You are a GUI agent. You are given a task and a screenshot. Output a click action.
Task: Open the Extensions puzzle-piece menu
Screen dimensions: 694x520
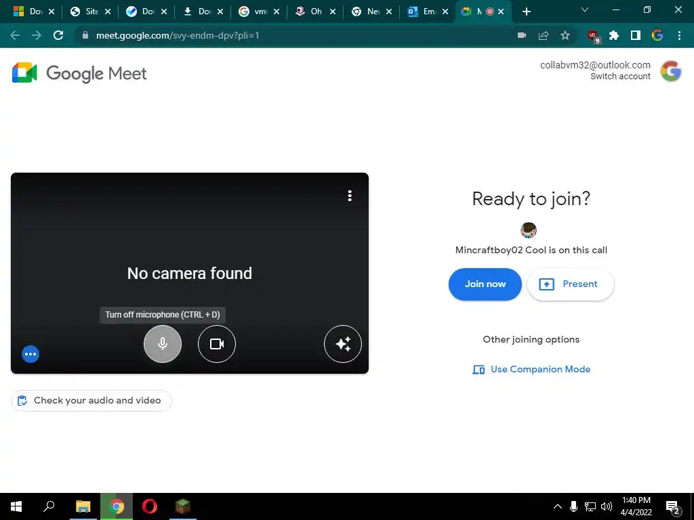614,35
